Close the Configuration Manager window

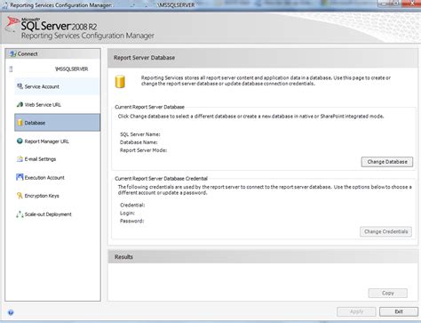(412, 4)
